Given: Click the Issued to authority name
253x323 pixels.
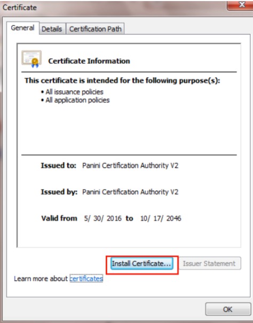Looking at the screenshot, I should coord(130,166).
